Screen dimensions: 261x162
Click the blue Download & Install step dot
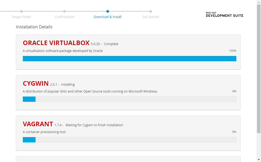(108, 11)
